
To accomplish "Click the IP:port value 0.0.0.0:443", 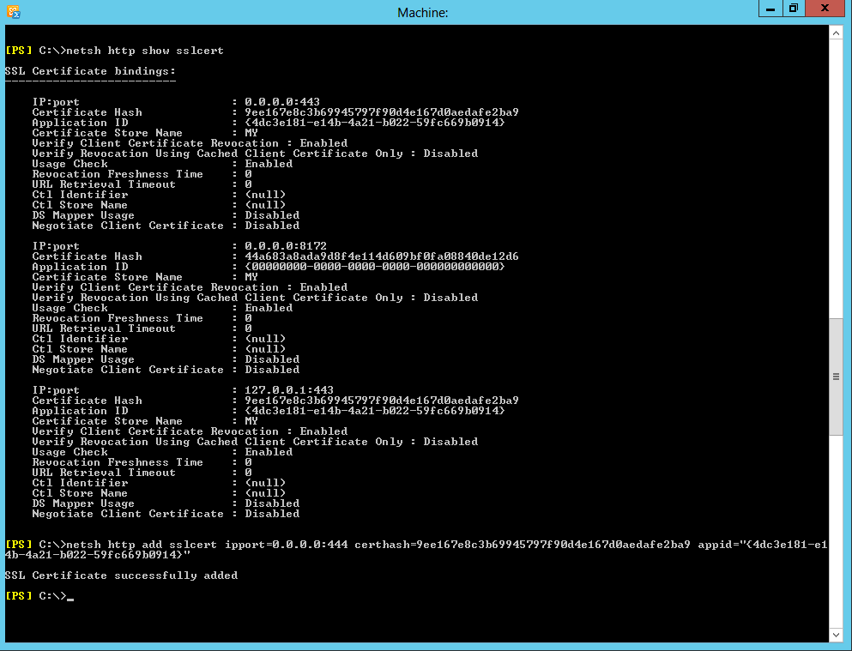I will (282, 102).
